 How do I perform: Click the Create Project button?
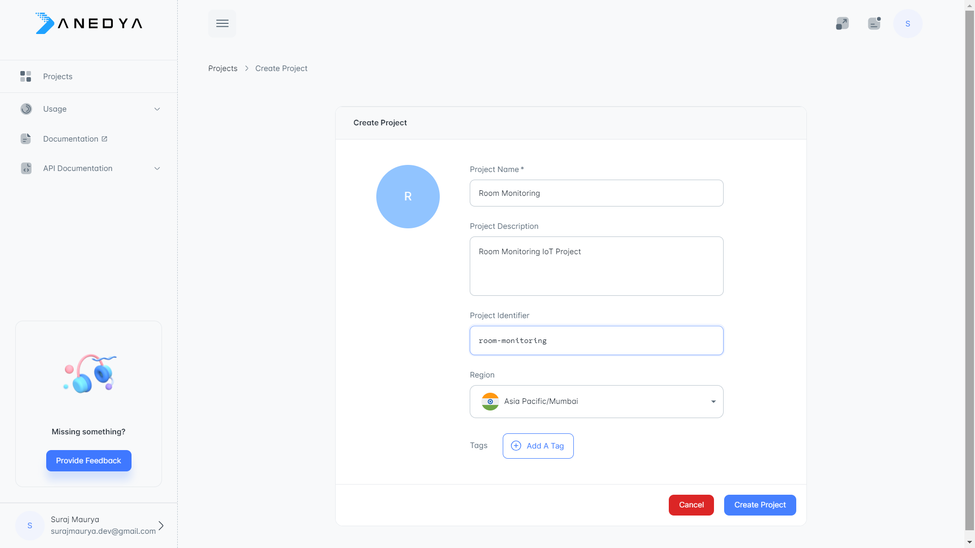click(759, 504)
